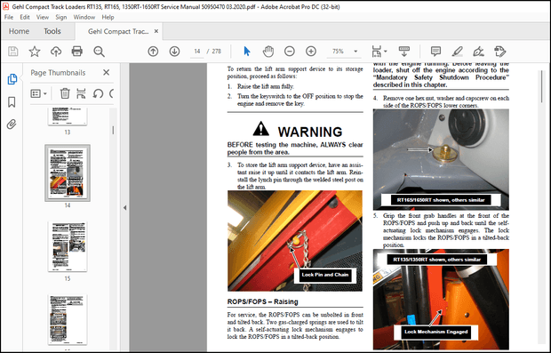
Task: Insert or extract pages icon
Action: [81, 93]
